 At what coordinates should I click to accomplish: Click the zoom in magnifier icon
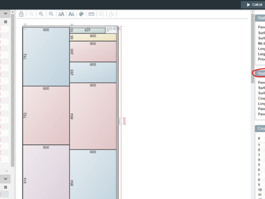coord(41,14)
